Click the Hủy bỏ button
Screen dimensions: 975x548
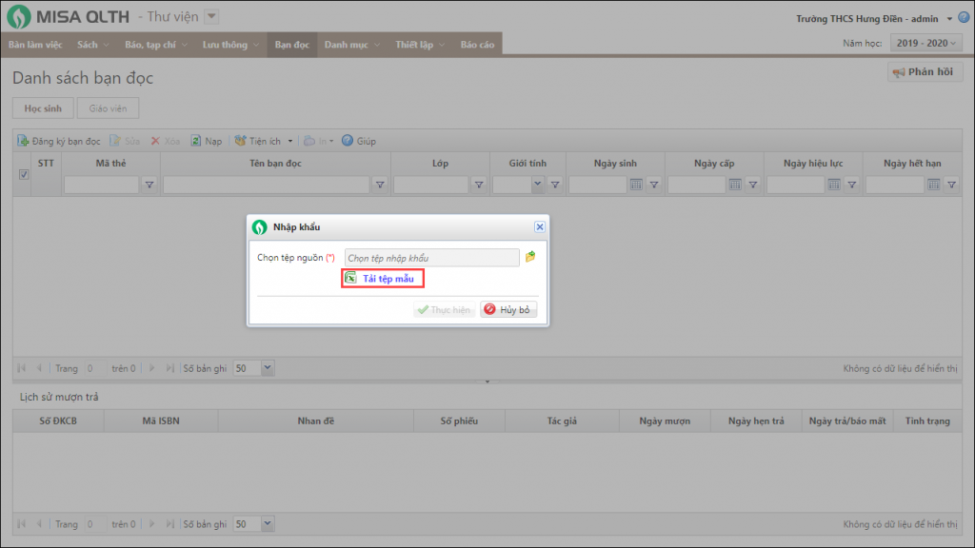click(509, 310)
